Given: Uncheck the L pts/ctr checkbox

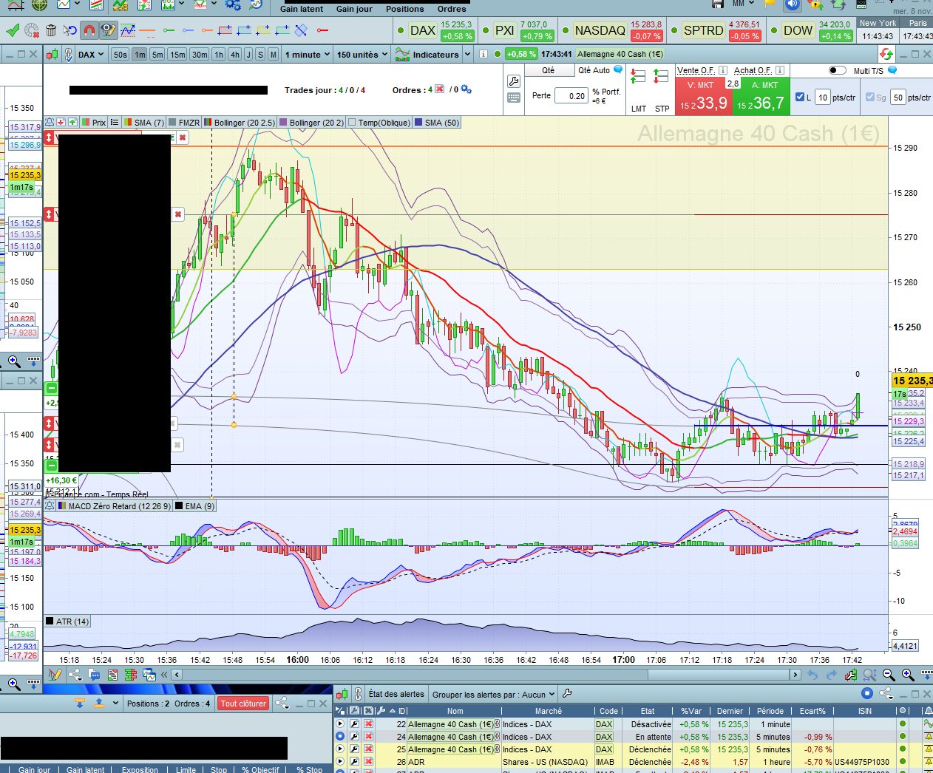Looking at the screenshot, I should 800,97.
